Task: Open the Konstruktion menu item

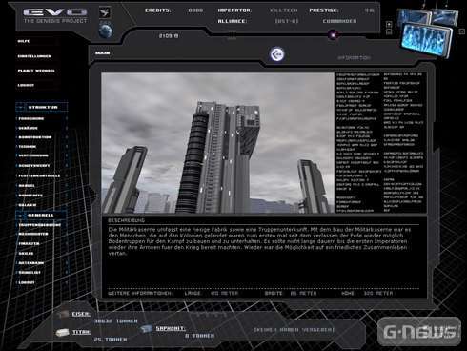Action: point(35,137)
